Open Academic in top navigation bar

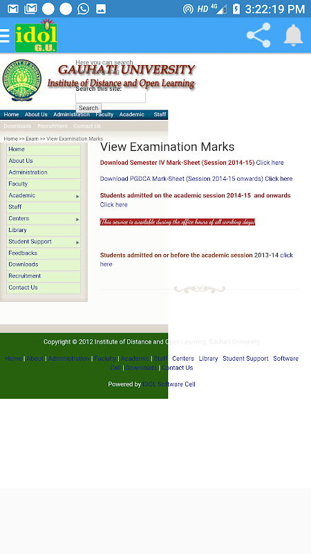click(x=131, y=114)
